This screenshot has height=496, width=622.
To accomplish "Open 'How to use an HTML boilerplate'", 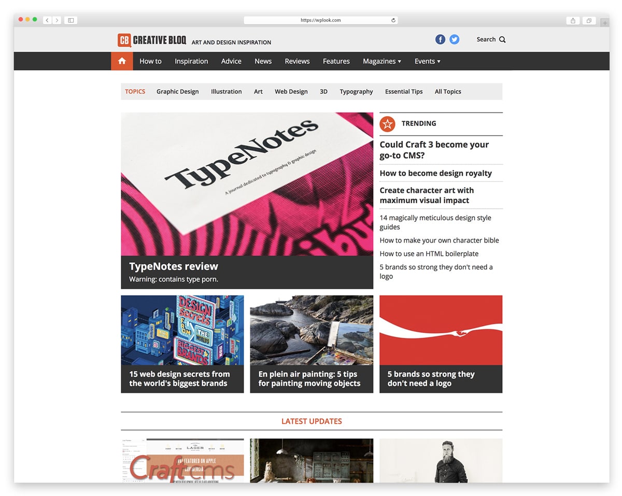I will click(x=429, y=254).
